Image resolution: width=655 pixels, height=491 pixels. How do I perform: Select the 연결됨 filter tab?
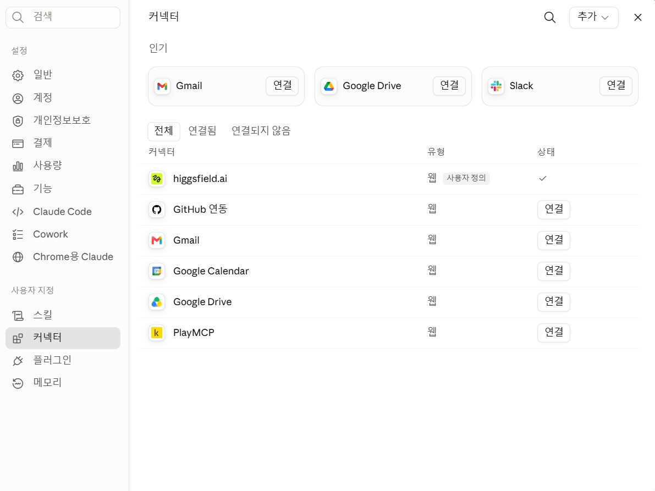(x=202, y=131)
